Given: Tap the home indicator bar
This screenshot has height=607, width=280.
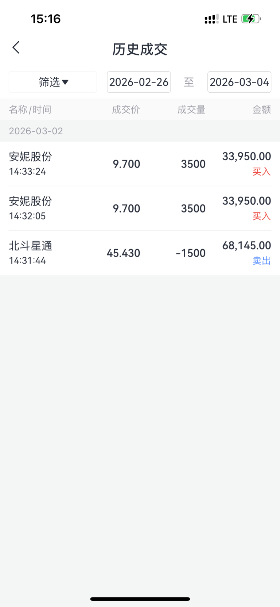Looking at the screenshot, I should (140, 599).
